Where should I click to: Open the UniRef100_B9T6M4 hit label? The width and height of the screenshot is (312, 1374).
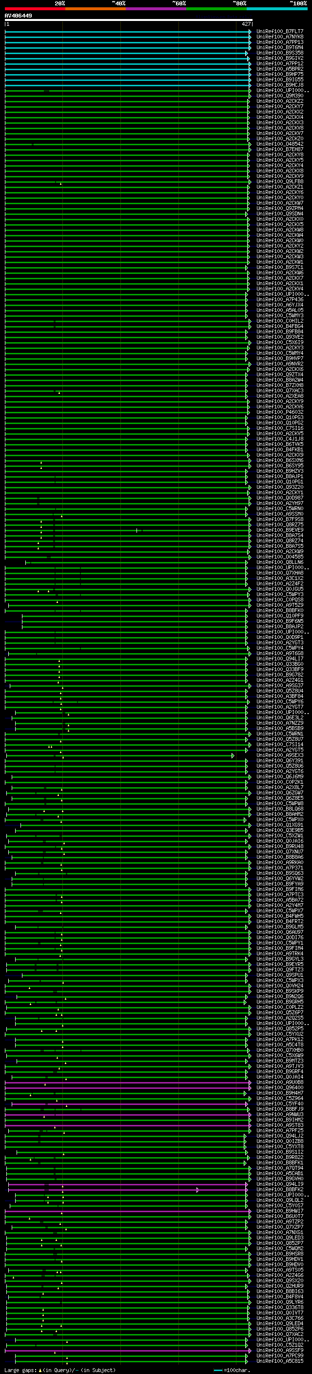coord(279,47)
